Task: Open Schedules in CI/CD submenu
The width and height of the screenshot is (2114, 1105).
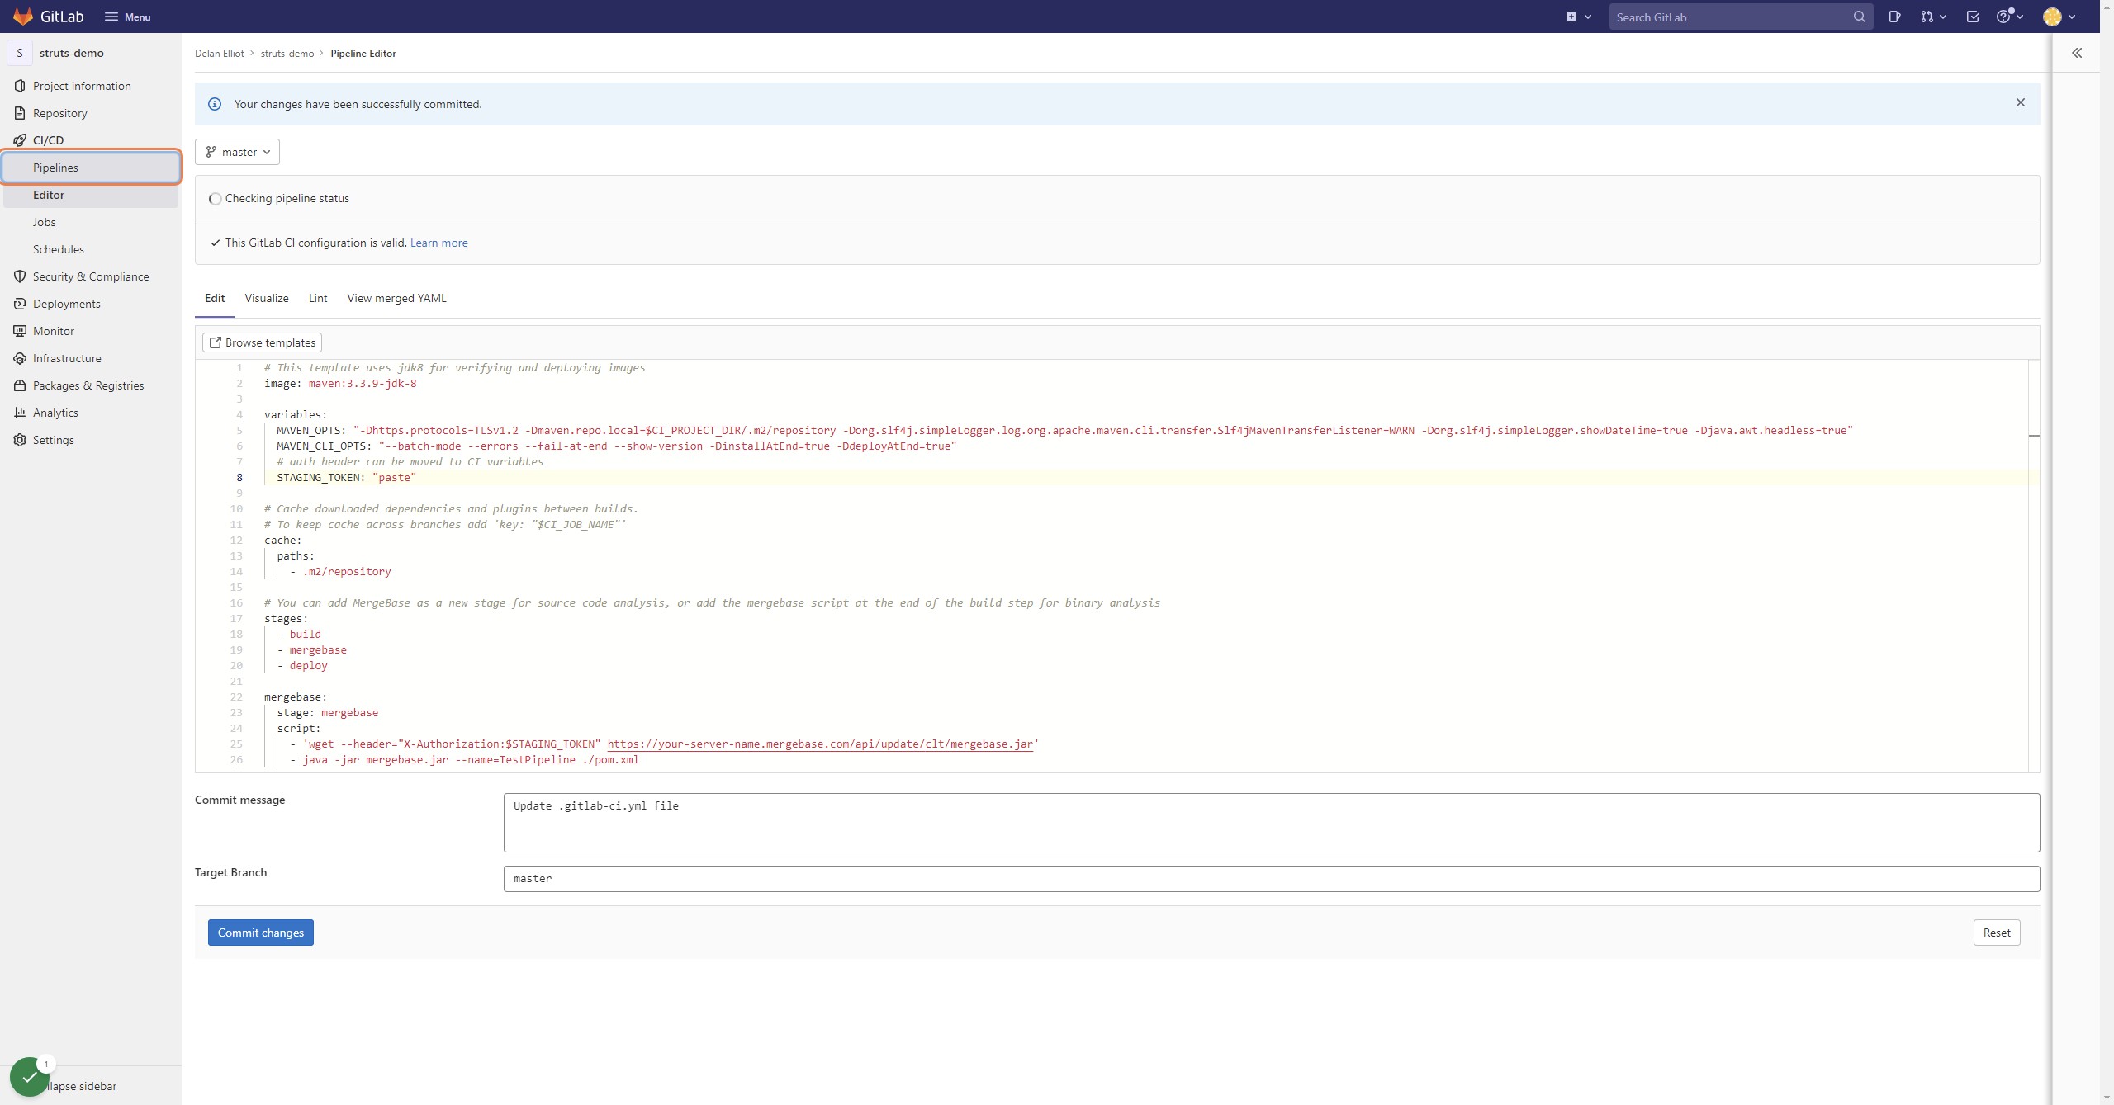Action: click(91, 249)
